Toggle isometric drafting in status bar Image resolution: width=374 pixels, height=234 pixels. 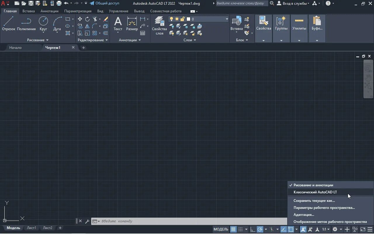coord(271,229)
